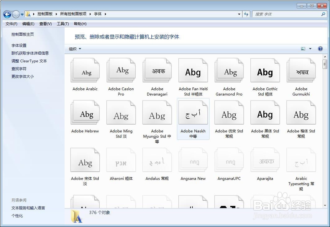Select the Adobe Arabic font thumbnail
Image resolution: width=330 pixels, height=227 pixels.
tap(85, 70)
